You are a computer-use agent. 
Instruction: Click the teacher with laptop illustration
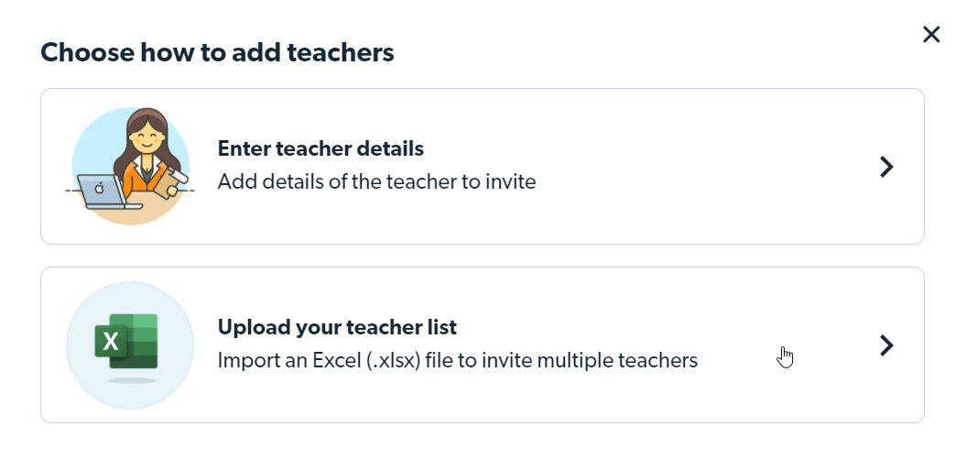(x=130, y=167)
